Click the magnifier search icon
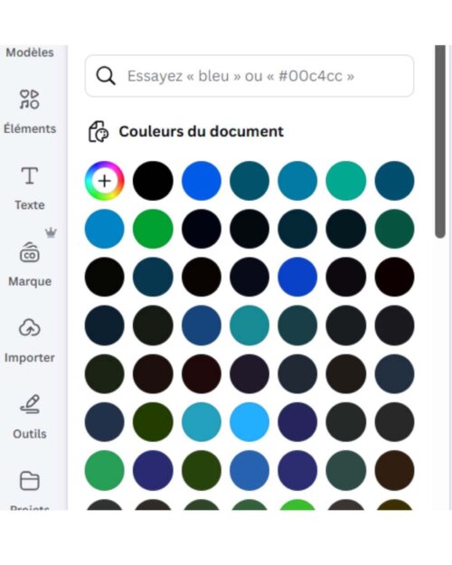Viewport: 452px width, 565px height. [106, 76]
